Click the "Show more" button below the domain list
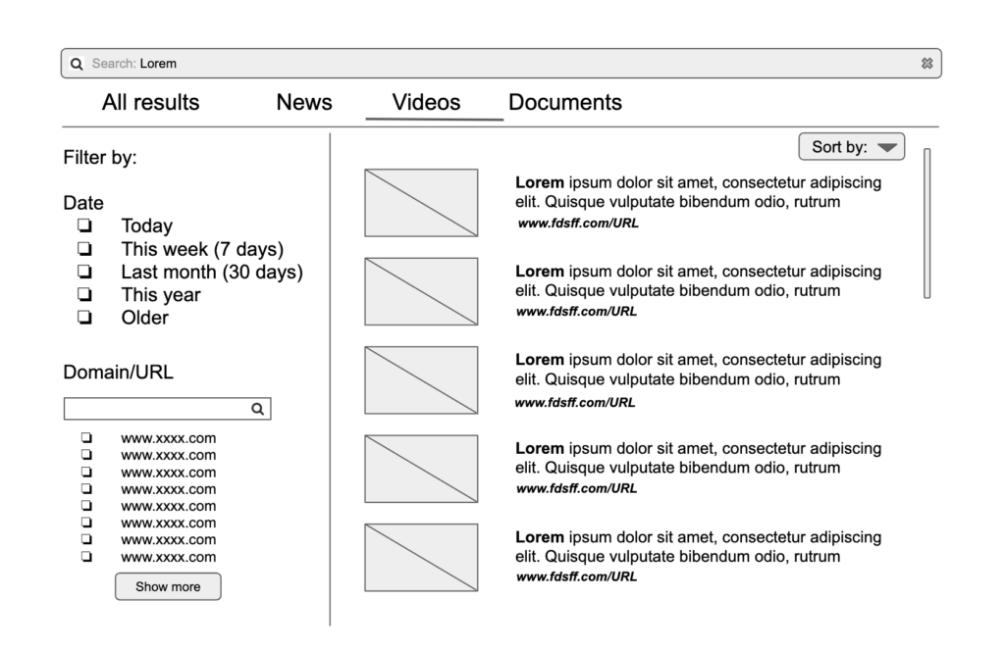The height and width of the screenshot is (650, 1005). point(167,586)
